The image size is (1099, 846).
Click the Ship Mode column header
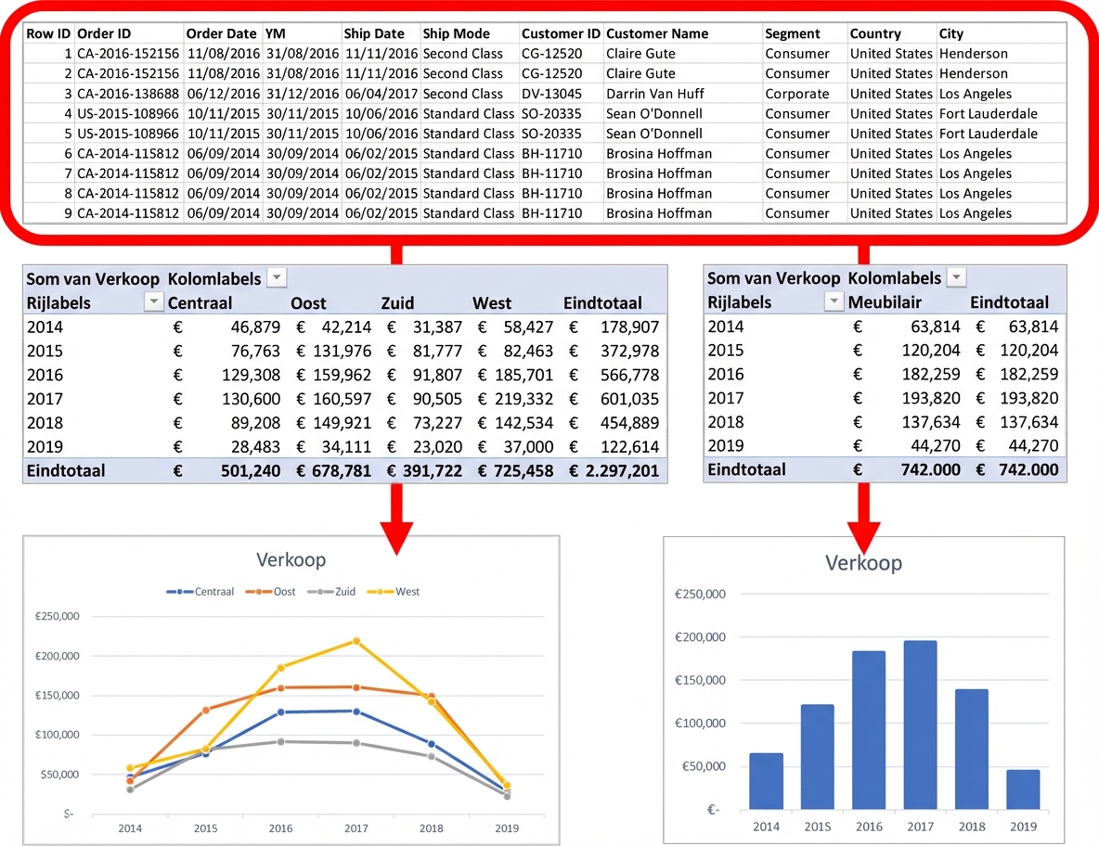click(456, 33)
